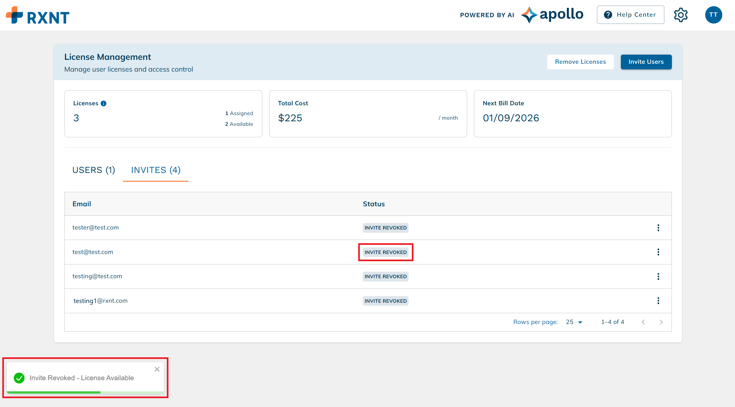Open actions menu for tester@test.com
This screenshot has width=735, height=407.
pos(658,228)
